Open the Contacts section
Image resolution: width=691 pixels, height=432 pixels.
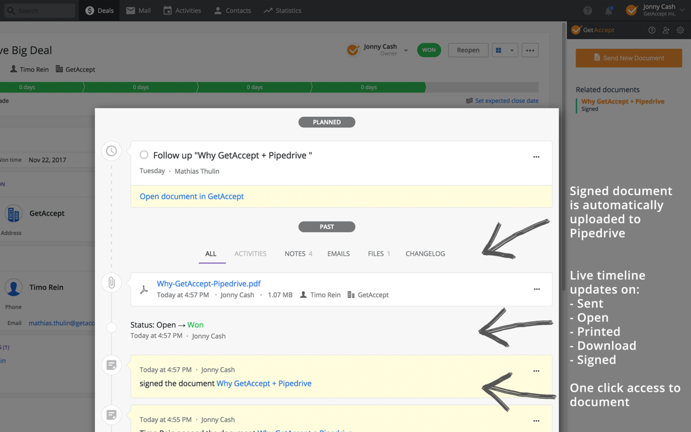click(232, 10)
